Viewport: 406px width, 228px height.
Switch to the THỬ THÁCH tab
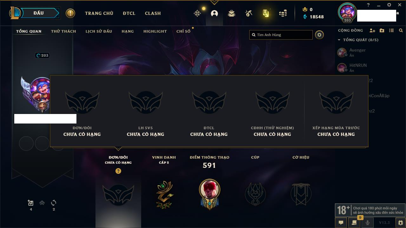63,31
